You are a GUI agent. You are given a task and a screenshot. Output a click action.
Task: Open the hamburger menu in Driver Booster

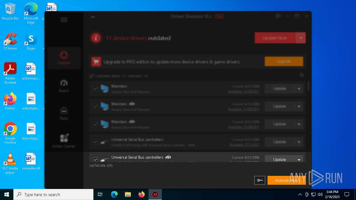64,20
